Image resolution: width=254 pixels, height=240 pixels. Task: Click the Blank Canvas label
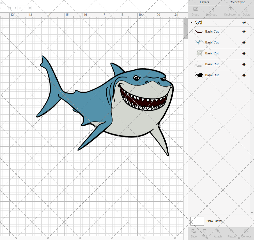(x=214, y=221)
